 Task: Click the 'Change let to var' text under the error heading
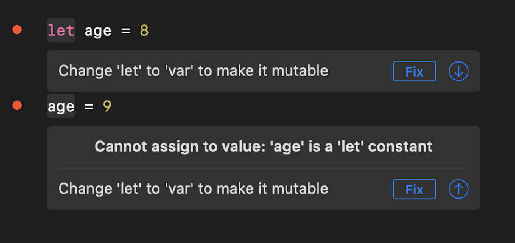tap(193, 189)
